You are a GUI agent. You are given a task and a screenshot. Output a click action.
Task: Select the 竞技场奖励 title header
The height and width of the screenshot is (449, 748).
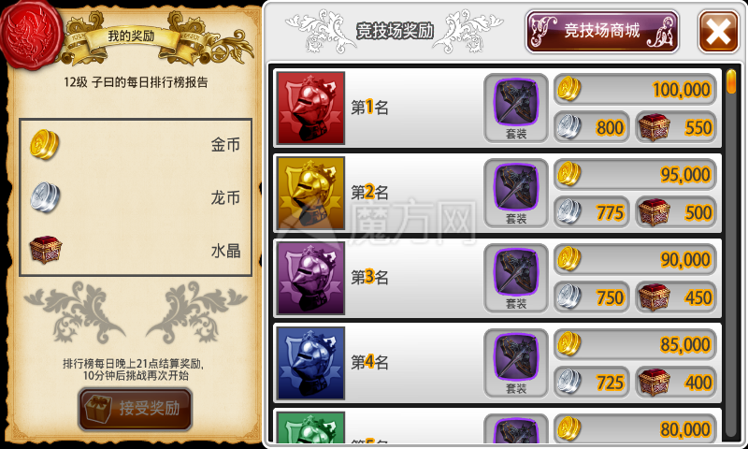pos(395,31)
